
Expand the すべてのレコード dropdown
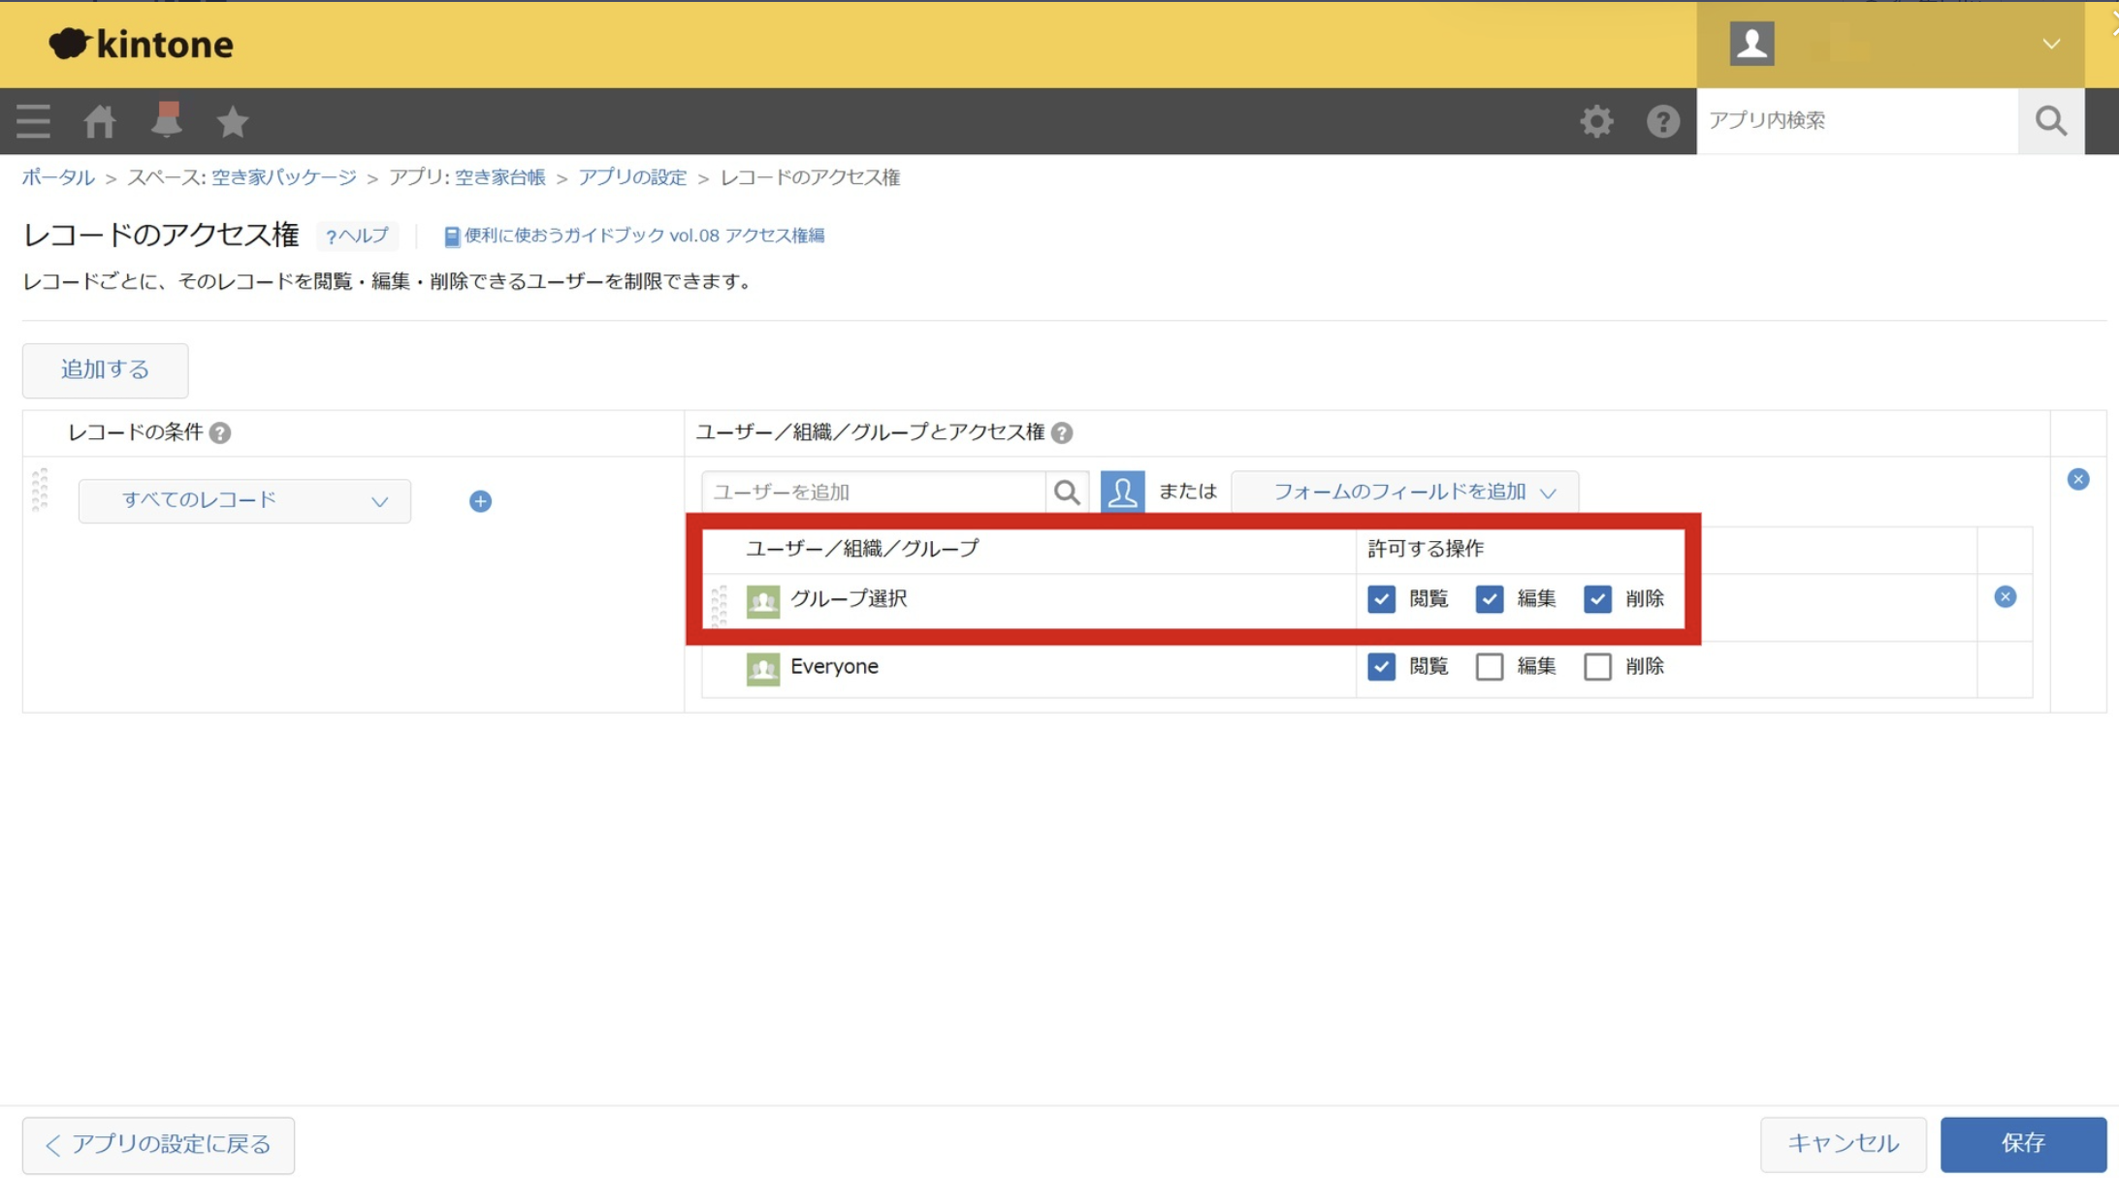point(244,501)
